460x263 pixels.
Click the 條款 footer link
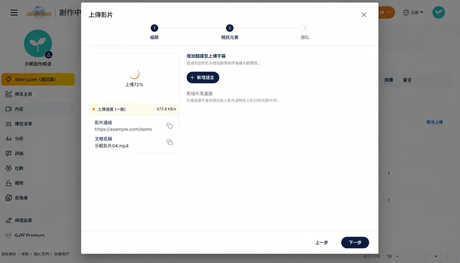(25, 254)
